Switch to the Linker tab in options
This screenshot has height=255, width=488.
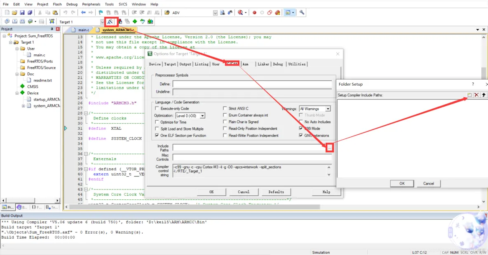tap(263, 64)
